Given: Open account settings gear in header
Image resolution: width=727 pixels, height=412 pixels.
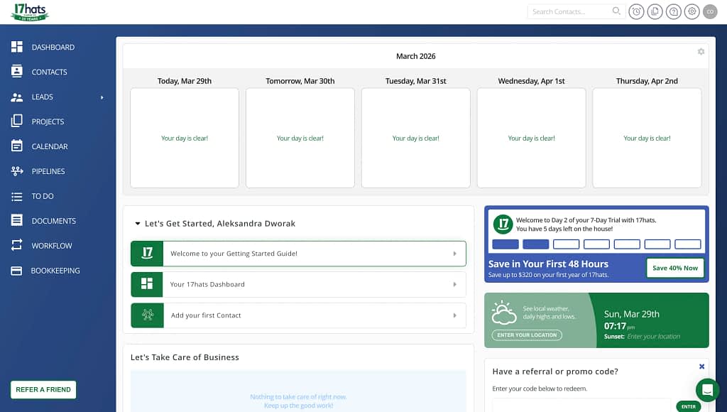Looking at the screenshot, I should click(x=692, y=11).
